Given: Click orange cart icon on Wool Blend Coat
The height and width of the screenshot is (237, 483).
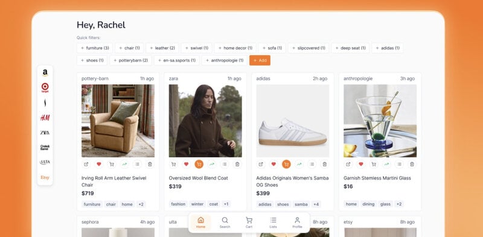Looking at the screenshot, I should (x=199, y=165).
